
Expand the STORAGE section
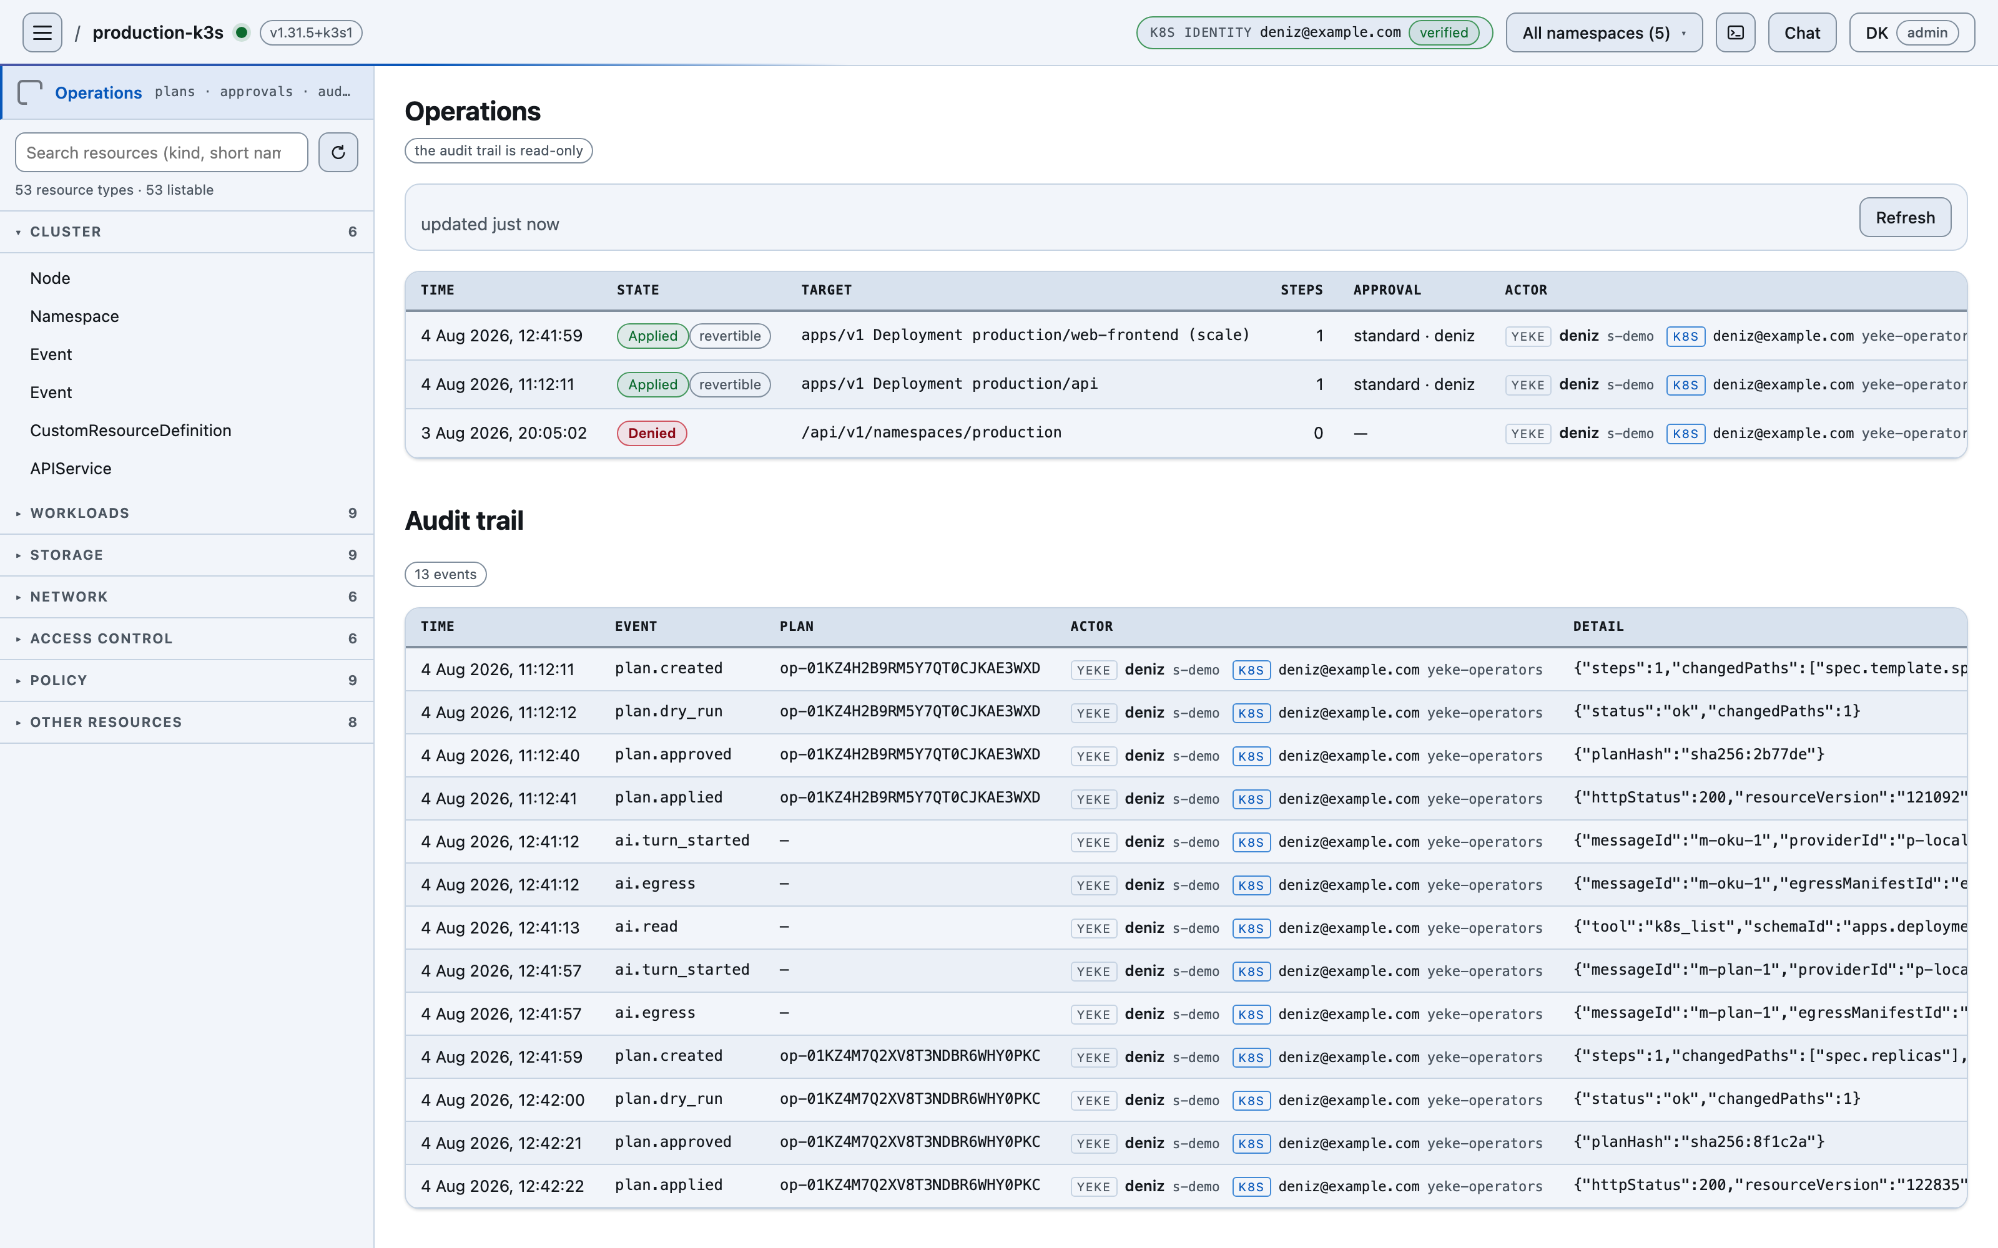187,555
